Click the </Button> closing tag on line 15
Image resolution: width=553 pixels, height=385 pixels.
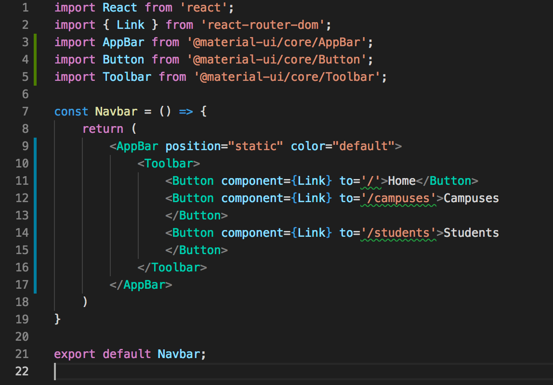(x=197, y=250)
